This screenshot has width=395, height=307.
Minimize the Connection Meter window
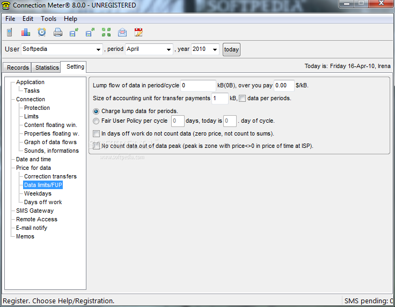(347, 4)
